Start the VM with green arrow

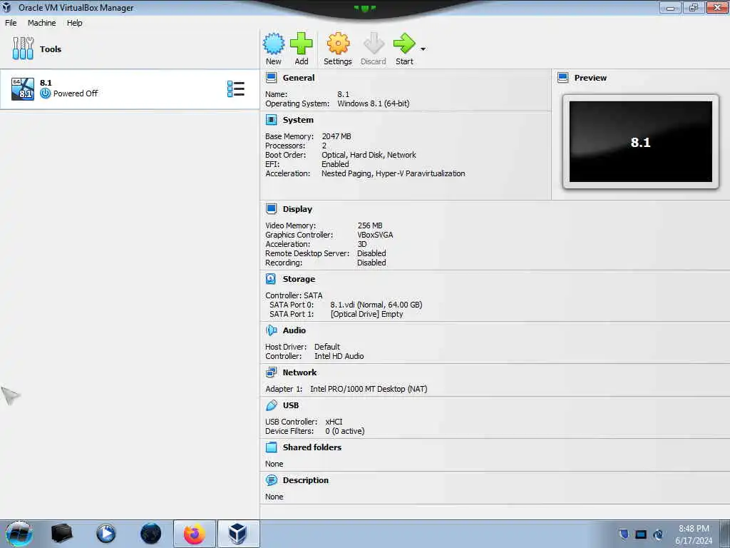(x=404, y=44)
